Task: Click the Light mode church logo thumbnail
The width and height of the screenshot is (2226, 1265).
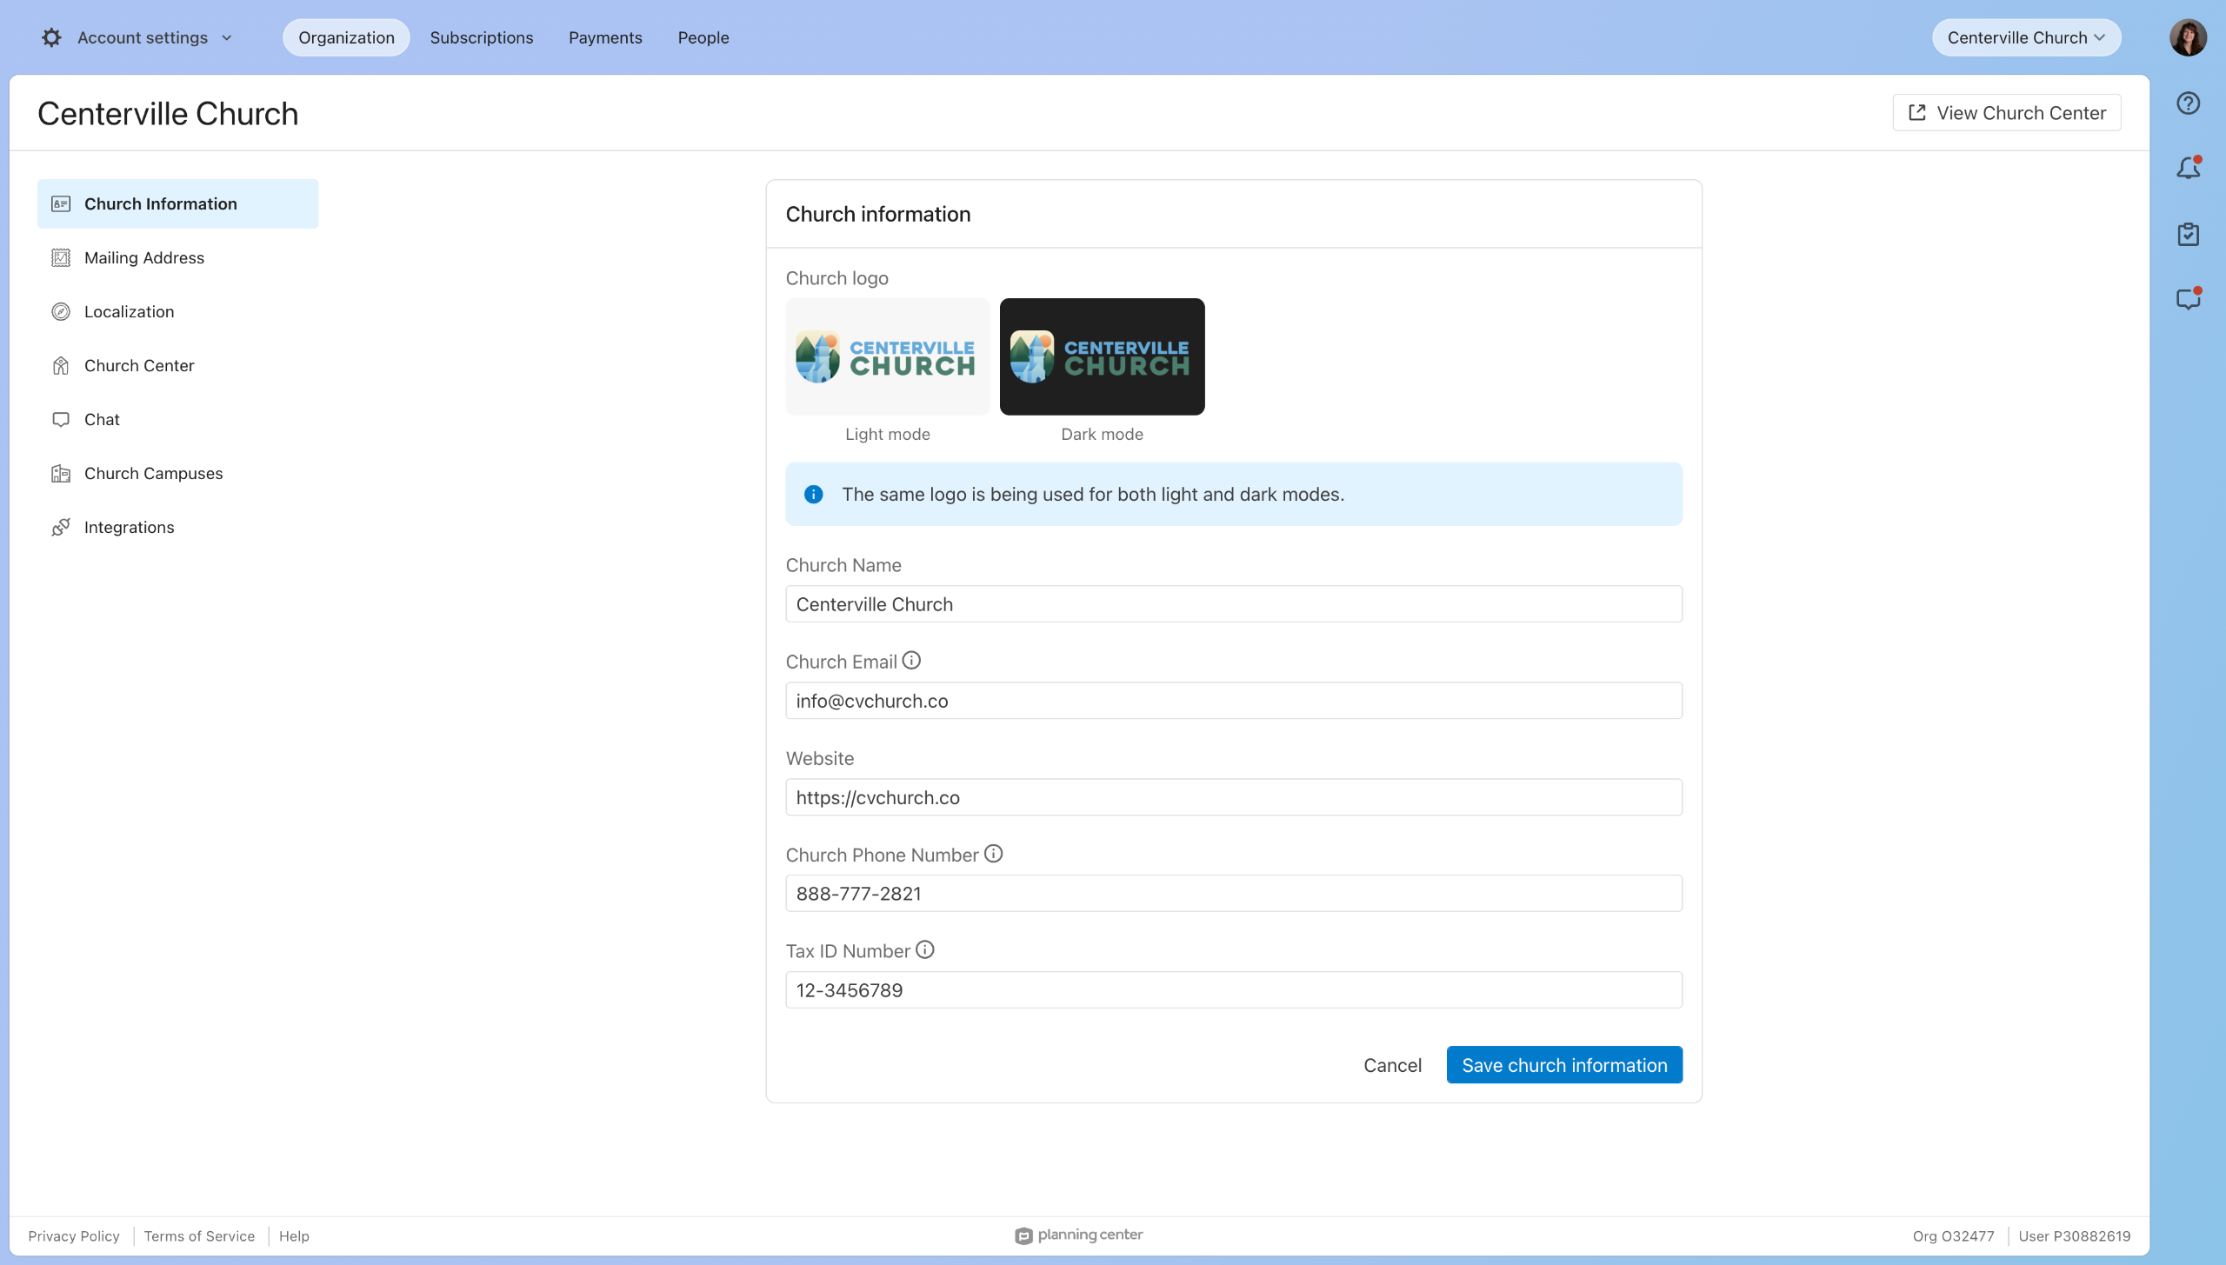Action: point(888,356)
